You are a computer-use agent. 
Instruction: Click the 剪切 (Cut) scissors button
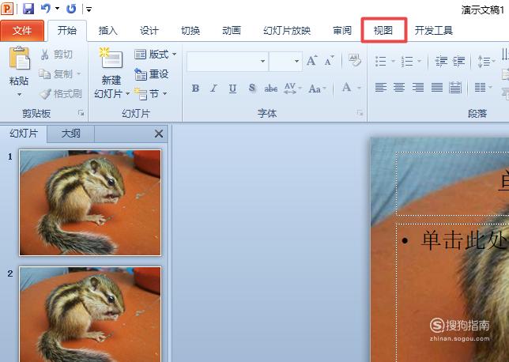pyautogui.click(x=56, y=55)
